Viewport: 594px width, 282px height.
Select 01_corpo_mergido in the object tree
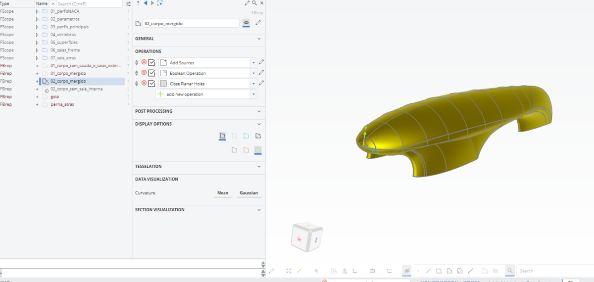pyautogui.click(x=68, y=73)
